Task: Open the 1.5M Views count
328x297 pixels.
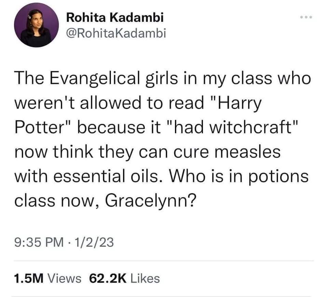Action: tap(47, 278)
